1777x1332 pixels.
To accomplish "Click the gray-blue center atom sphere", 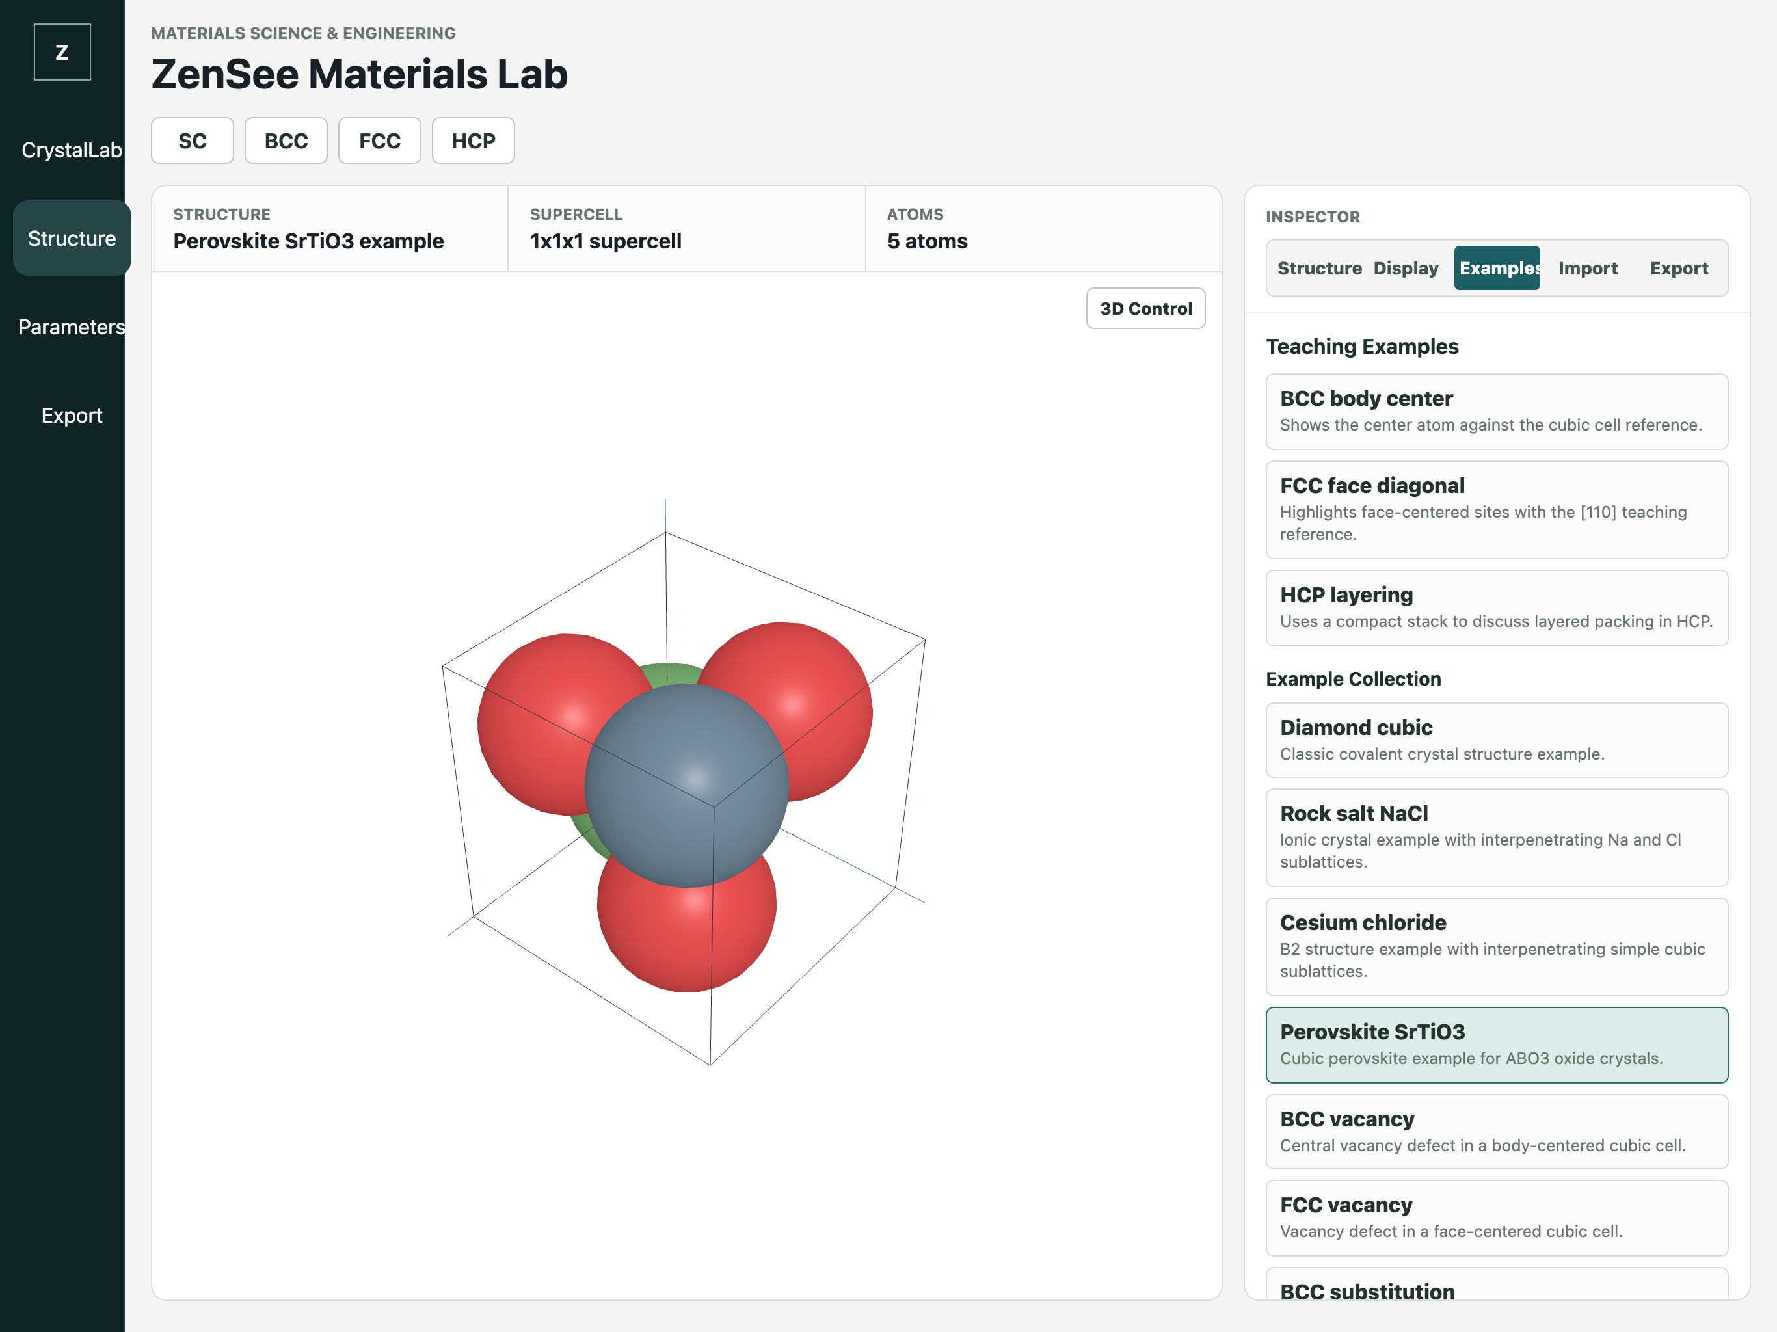I will click(686, 786).
